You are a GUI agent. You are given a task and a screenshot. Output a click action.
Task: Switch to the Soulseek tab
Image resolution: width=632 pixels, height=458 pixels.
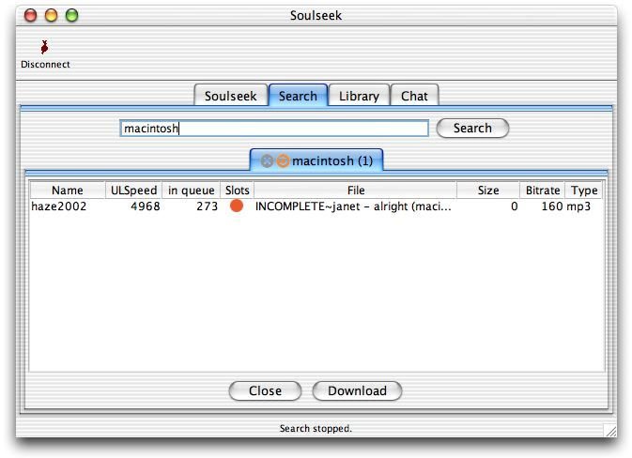[231, 96]
